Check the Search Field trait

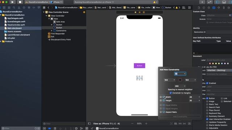pyautogui.click(x=207, y=107)
